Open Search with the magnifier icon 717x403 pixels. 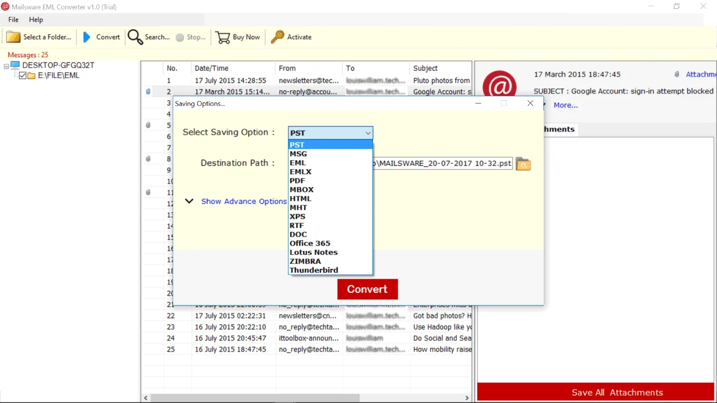pyautogui.click(x=135, y=37)
